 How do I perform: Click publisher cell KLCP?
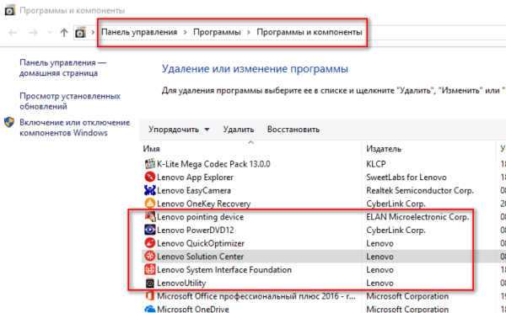coord(376,164)
